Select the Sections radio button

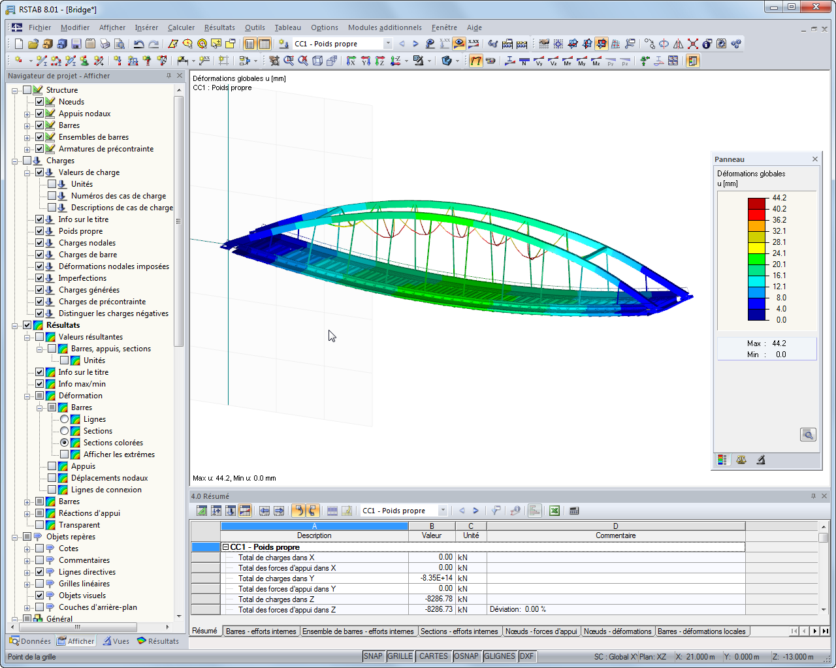pyautogui.click(x=65, y=431)
